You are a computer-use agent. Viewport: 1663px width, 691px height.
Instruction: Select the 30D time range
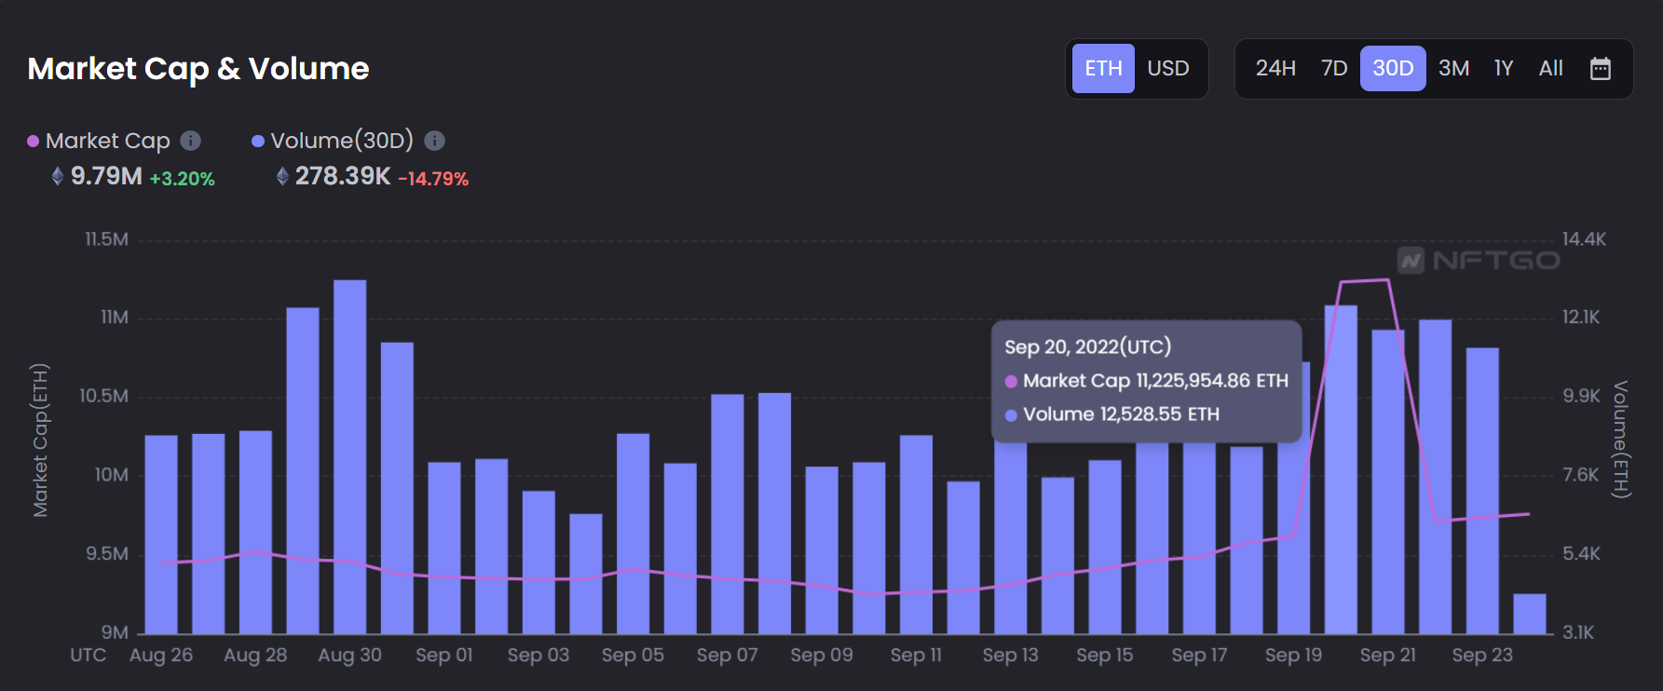coord(1393,68)
